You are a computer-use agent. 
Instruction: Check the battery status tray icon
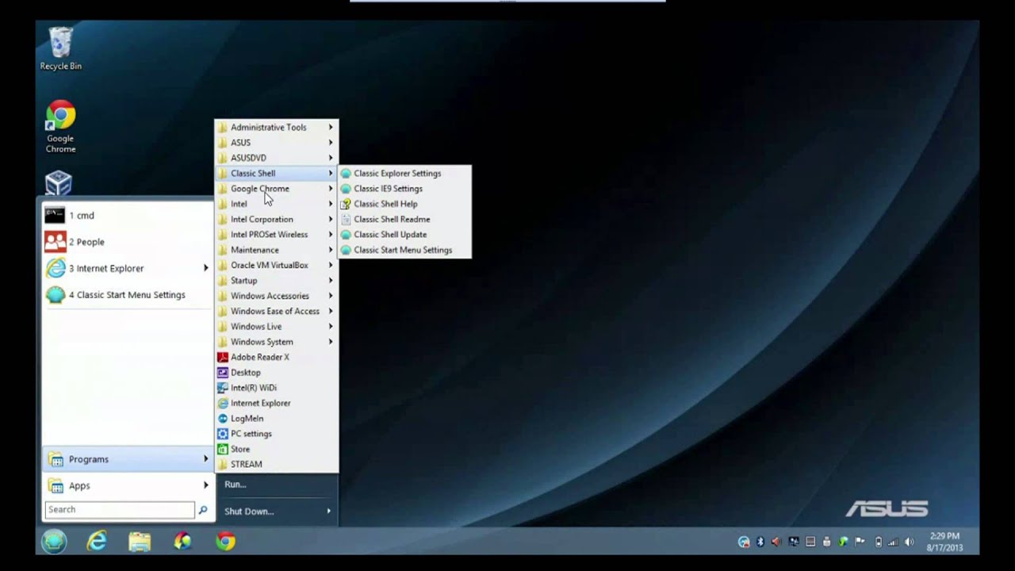point(878,542)
